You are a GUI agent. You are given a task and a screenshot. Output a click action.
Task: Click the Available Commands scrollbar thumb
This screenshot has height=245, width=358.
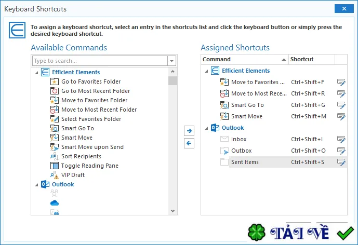click(173, 81)
